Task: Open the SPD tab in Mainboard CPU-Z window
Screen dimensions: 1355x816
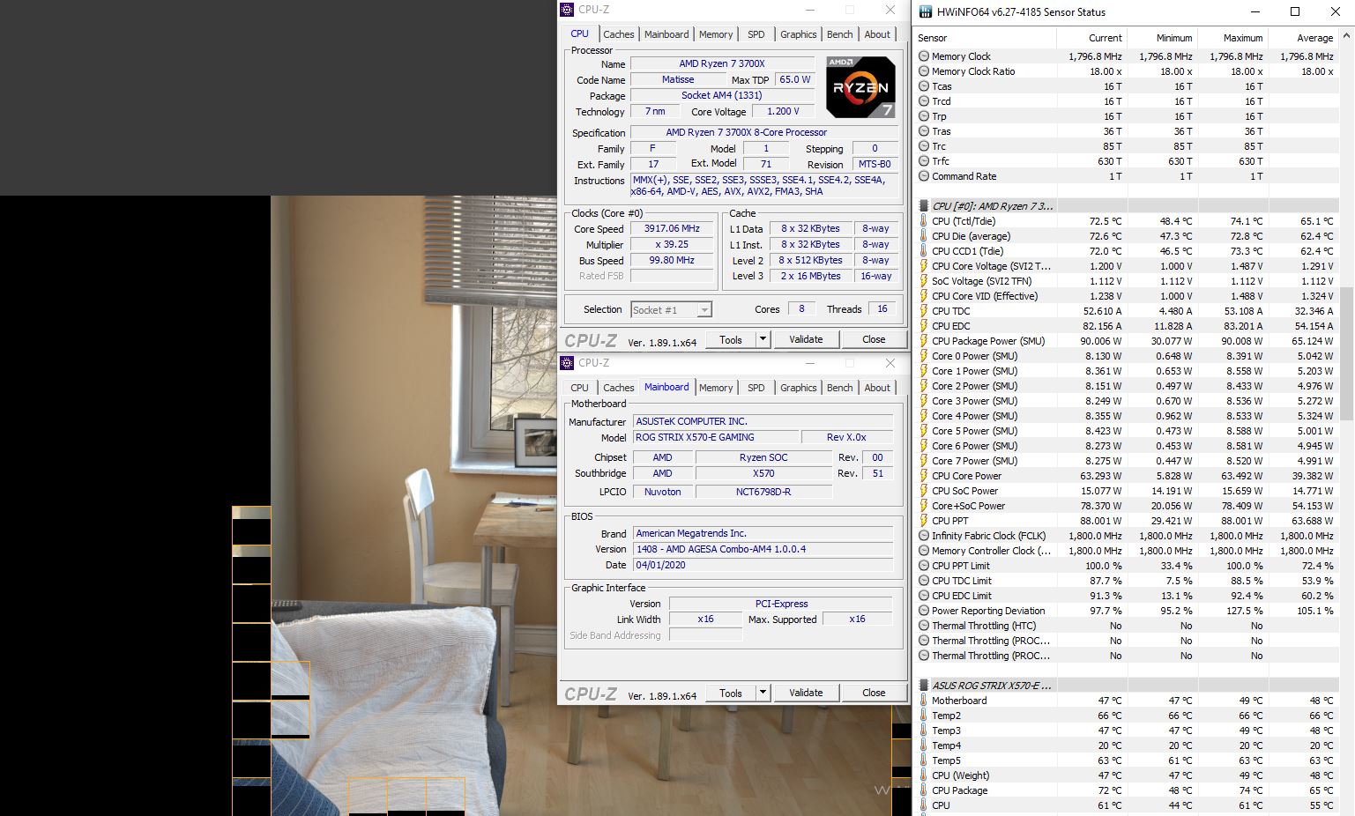Action: pos(756,388)
